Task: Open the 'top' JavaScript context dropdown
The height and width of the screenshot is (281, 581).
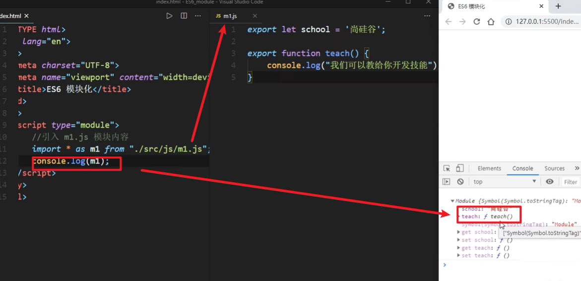Action: tap(505, 182)
